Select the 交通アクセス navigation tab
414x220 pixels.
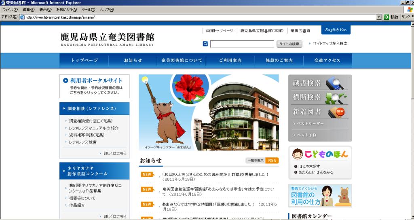(x=327, y=61)
